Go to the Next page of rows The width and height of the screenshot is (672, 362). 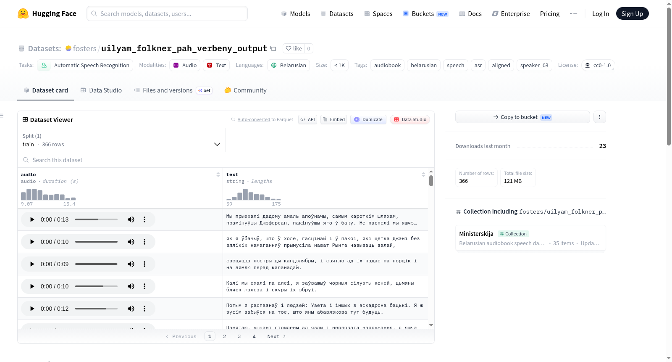[276, 336]
